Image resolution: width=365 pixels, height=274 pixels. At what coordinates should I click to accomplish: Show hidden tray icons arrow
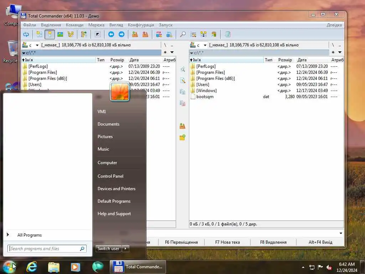pyautogui.click(x=303, y=267)
